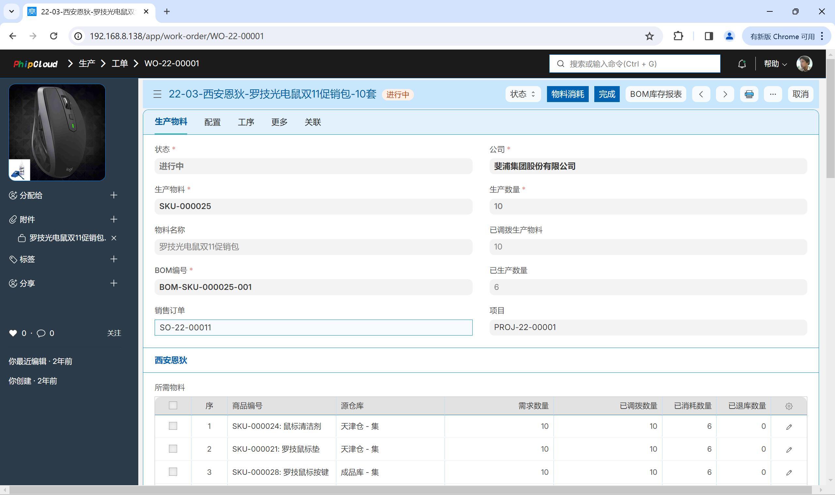This screenshot has width=835, height=495.
Task: Follow the document via 关注
Action: (114, 333)
